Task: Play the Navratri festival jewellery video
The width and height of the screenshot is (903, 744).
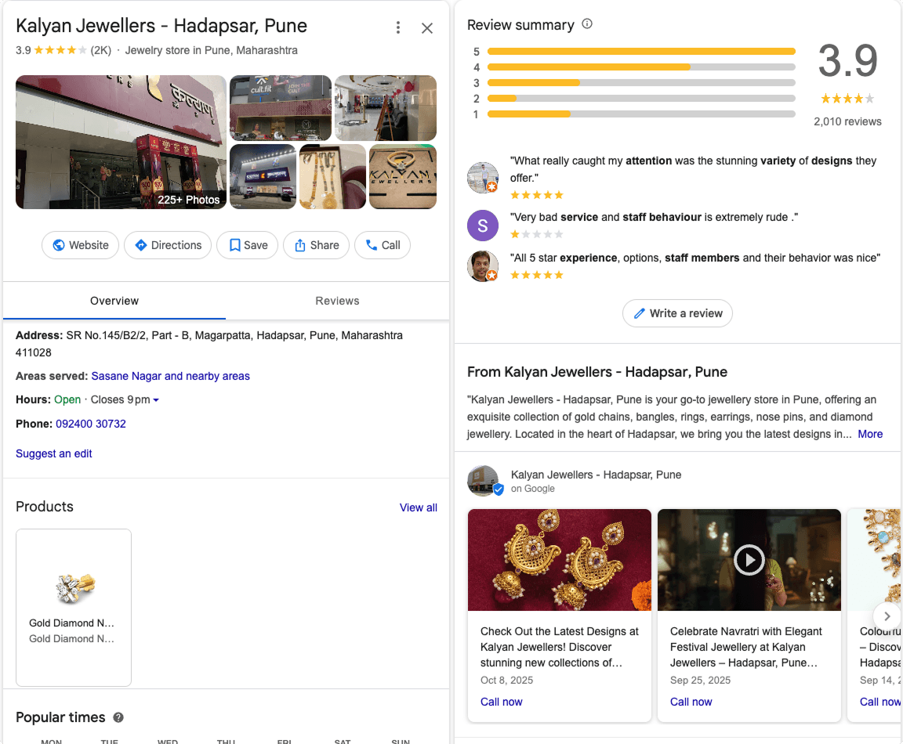Action: click(749, 560)
